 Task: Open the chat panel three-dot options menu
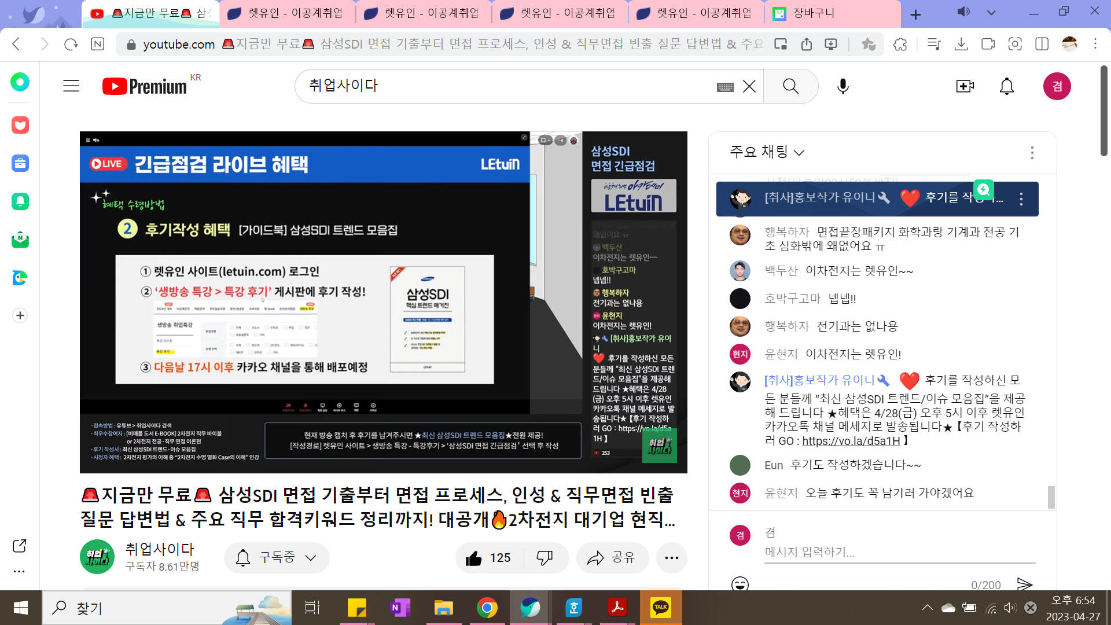tap(1032, 152)
